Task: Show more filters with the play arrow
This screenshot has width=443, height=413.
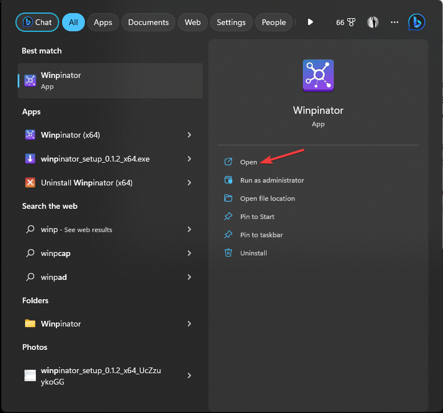Action: coord(310,22)
